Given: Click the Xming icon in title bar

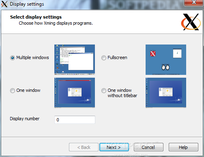Looking at the screenshot, I should [4, 4].
